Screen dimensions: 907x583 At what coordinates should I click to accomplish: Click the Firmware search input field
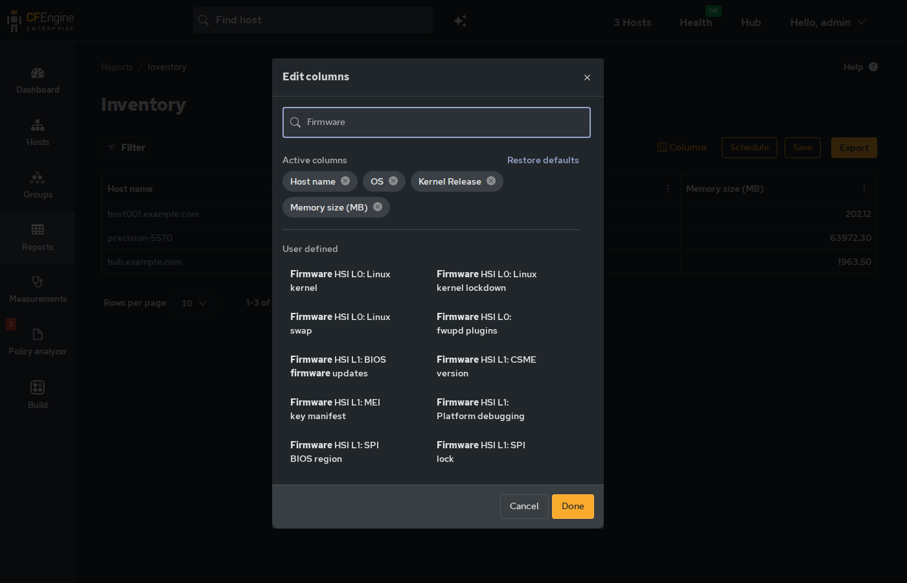coord(437,122)
